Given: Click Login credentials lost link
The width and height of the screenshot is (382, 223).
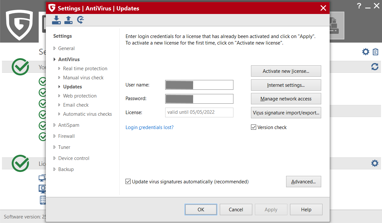Looking at the screenshot, I should tap(150, 127).
